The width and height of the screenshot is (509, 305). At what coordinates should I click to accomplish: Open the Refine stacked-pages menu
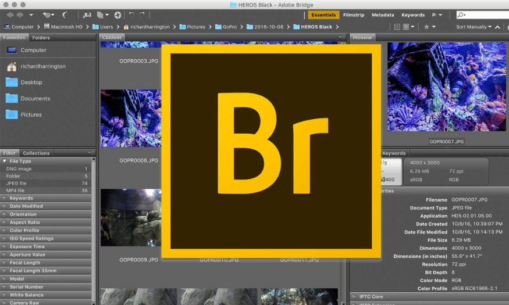pos(102,15)
